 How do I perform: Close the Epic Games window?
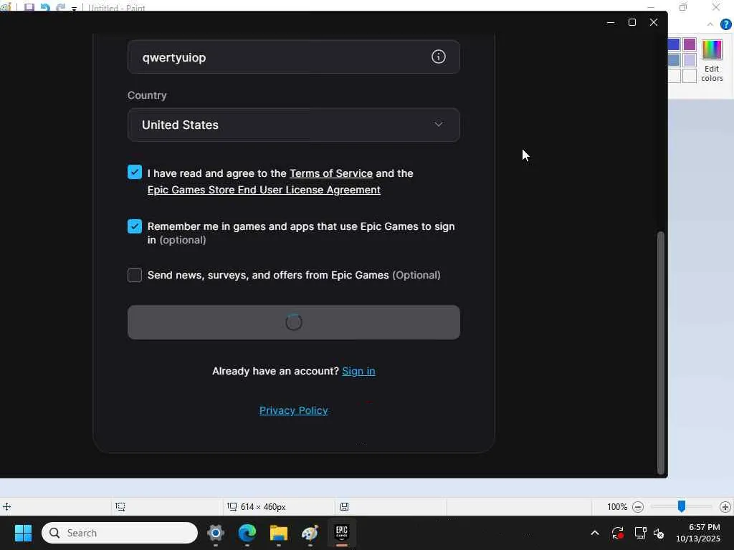654,22
